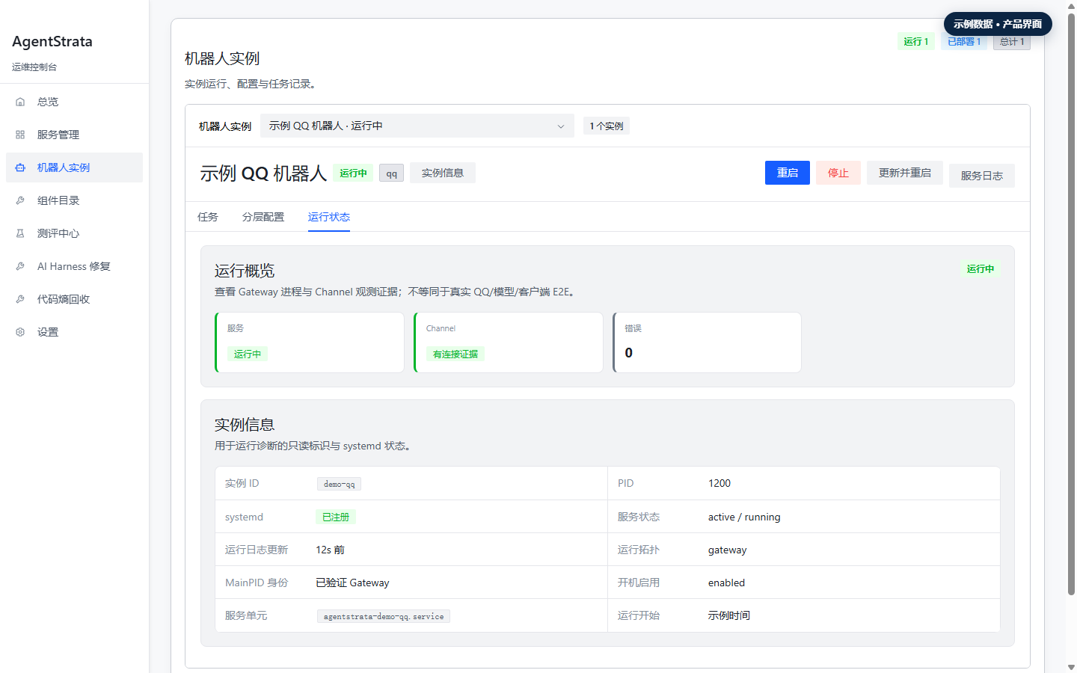
Task: Open 代码熵回收 page
Action: click(74, 299)
